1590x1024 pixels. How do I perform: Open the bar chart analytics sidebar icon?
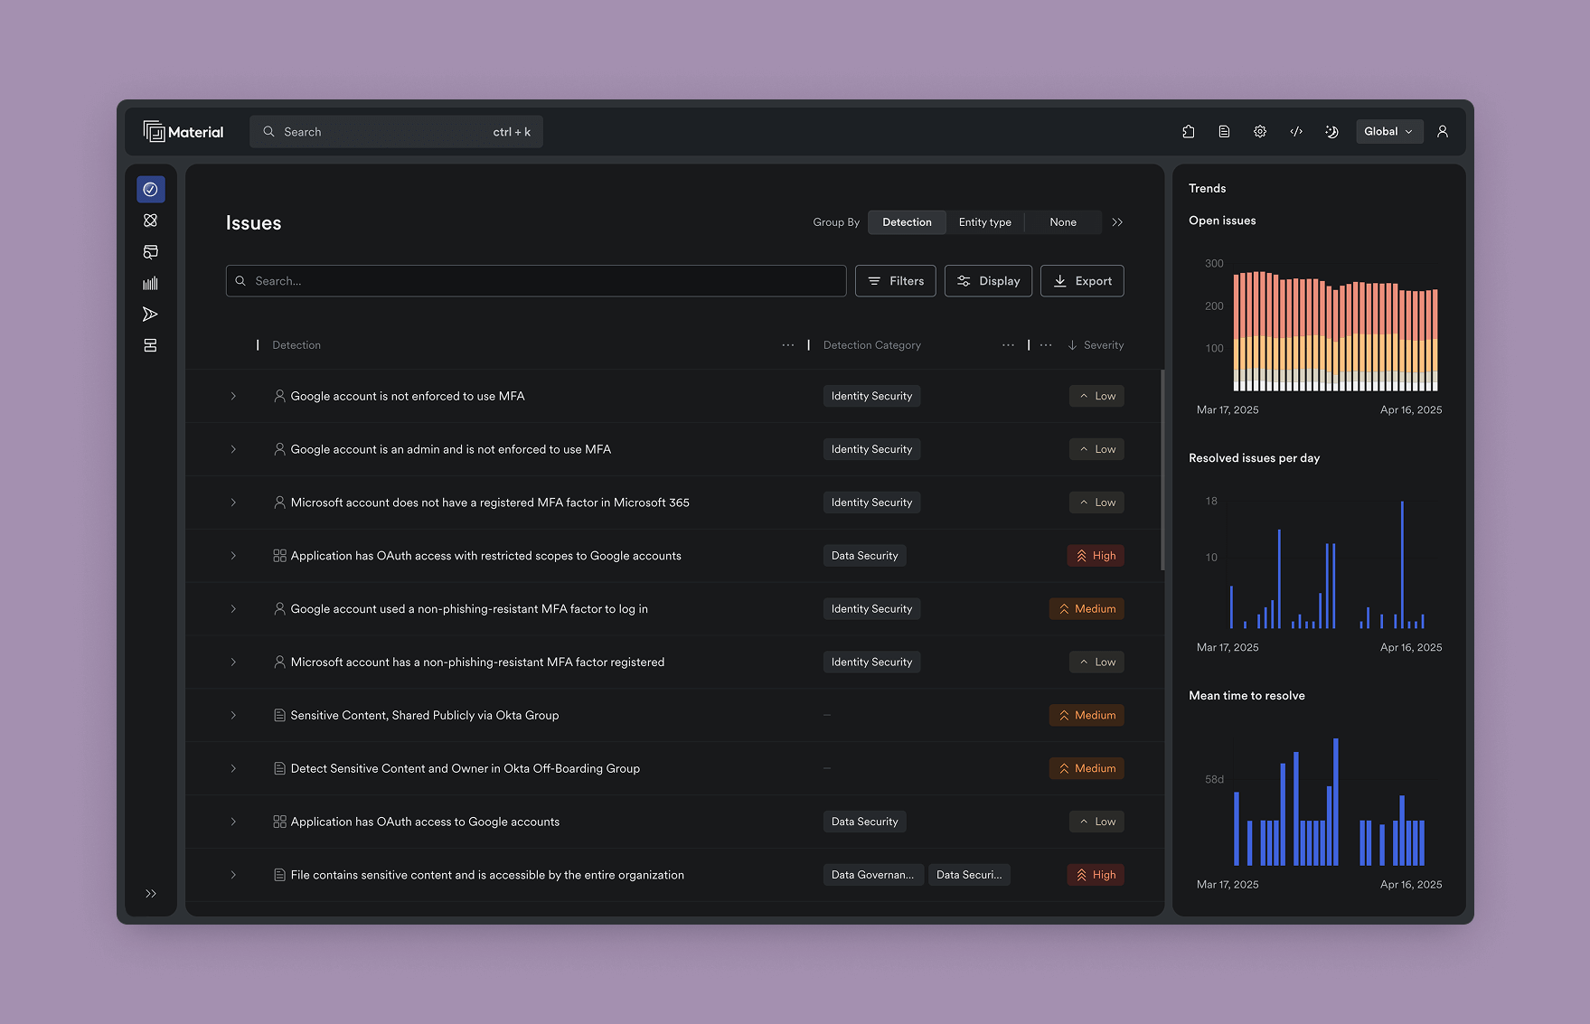tap(151, 283)
